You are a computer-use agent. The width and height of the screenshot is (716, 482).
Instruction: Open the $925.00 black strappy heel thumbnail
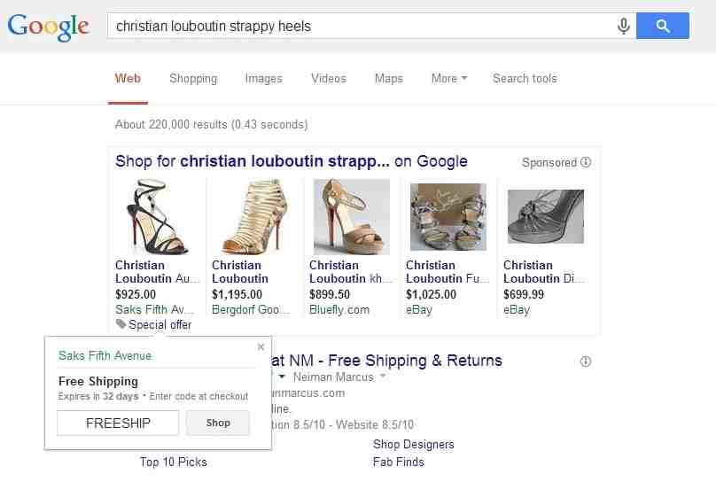(x=155, y=217)
